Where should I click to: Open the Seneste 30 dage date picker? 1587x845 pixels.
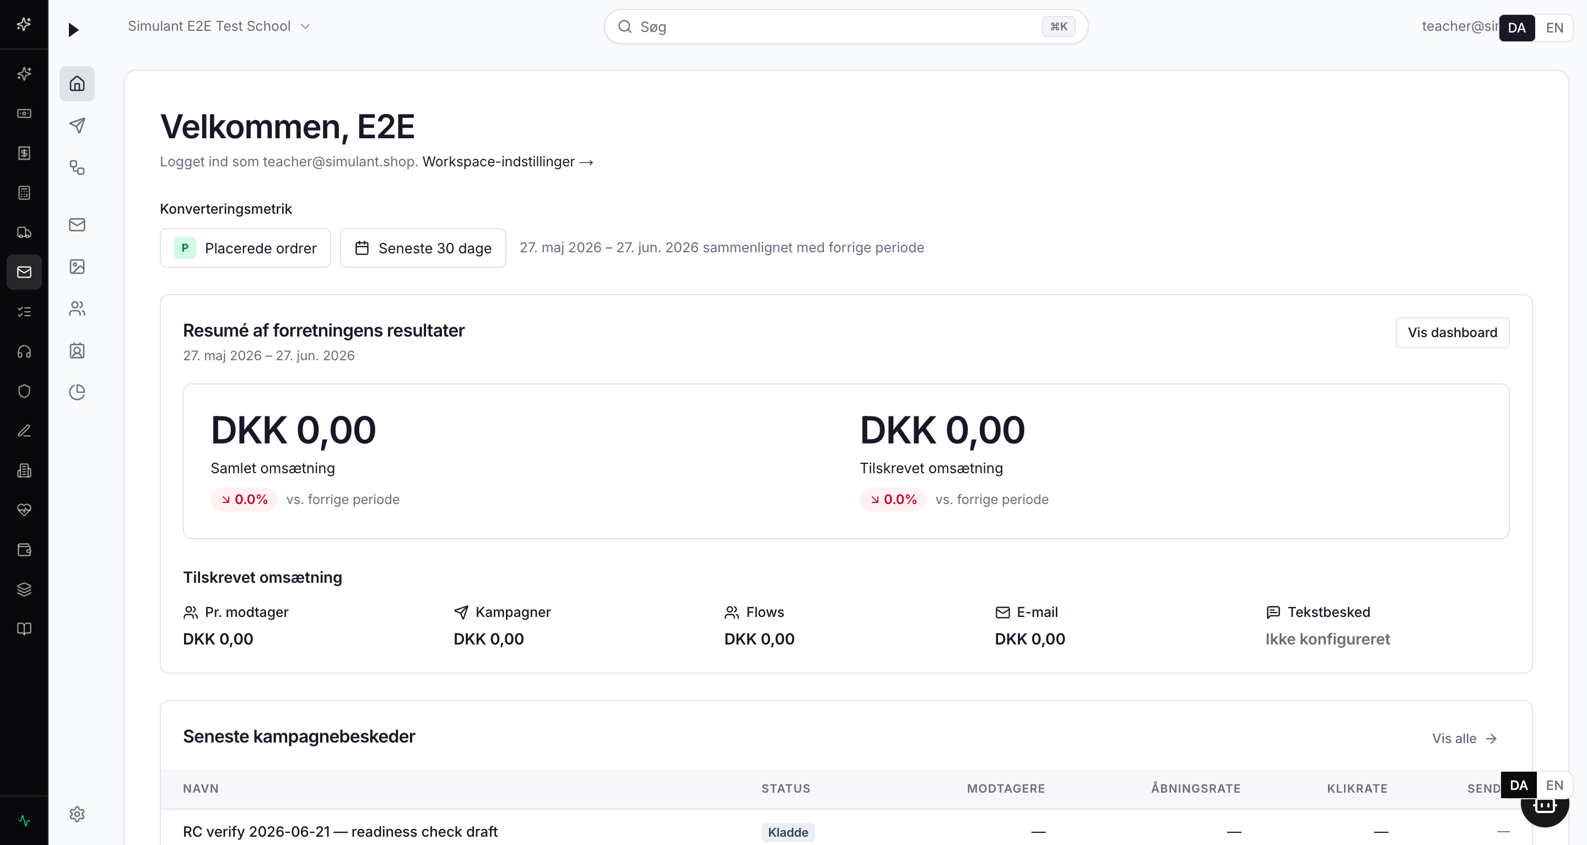pyautogui.click(x=423, y=247)
